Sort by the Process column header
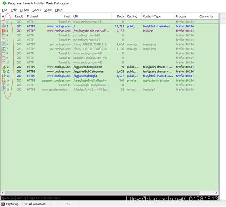 click(186, 16)
